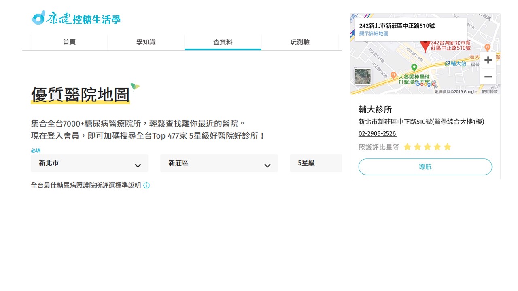This screenshot has height=291, width=518.
Task: Click the Google logo on the map
Action: pyautogui.click(x=425, y=84)
